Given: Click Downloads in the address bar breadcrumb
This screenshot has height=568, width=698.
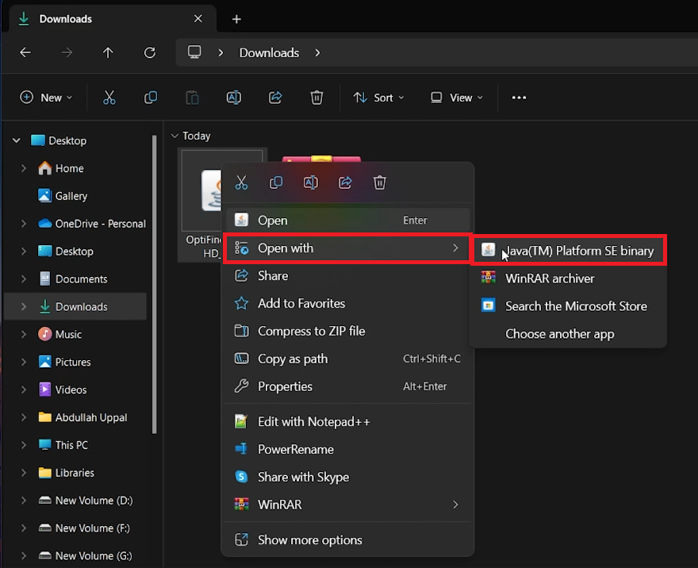Looking at the screenshot, I should point(270,52).
